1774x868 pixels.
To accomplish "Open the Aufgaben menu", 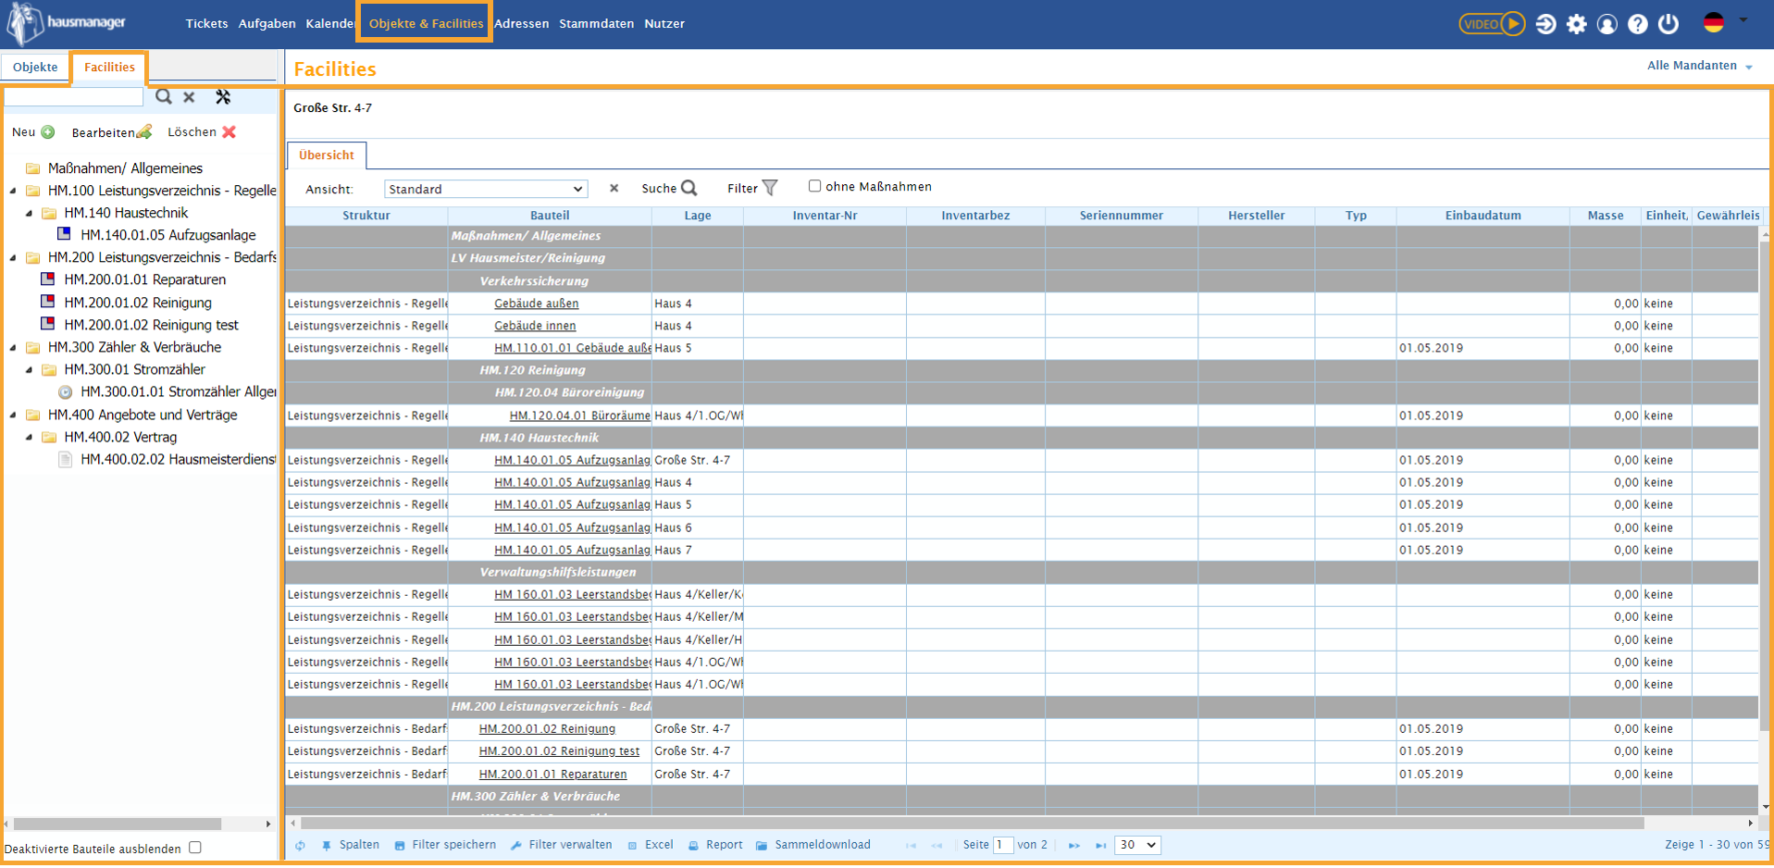I will click(x=267, y=24).
